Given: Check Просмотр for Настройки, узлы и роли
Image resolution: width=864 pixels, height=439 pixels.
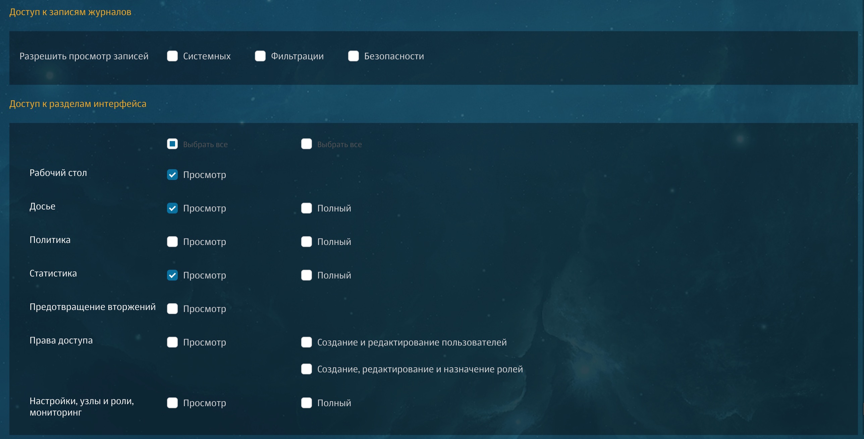Looking at the screenshot, I should 172,403.
